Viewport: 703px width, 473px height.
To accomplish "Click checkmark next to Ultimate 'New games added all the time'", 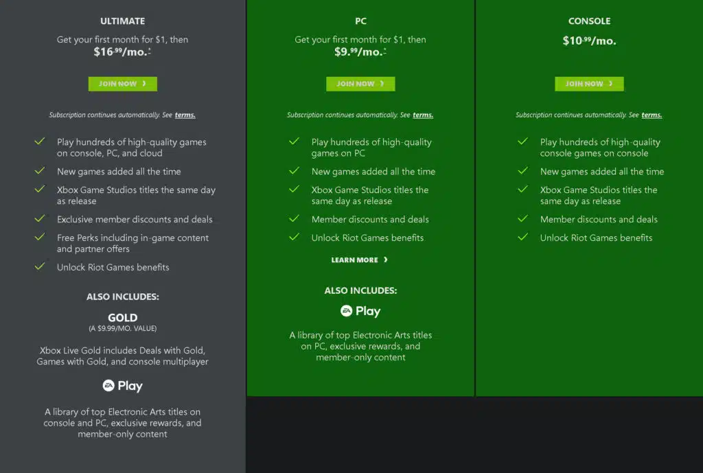I will tap(40, 171).
